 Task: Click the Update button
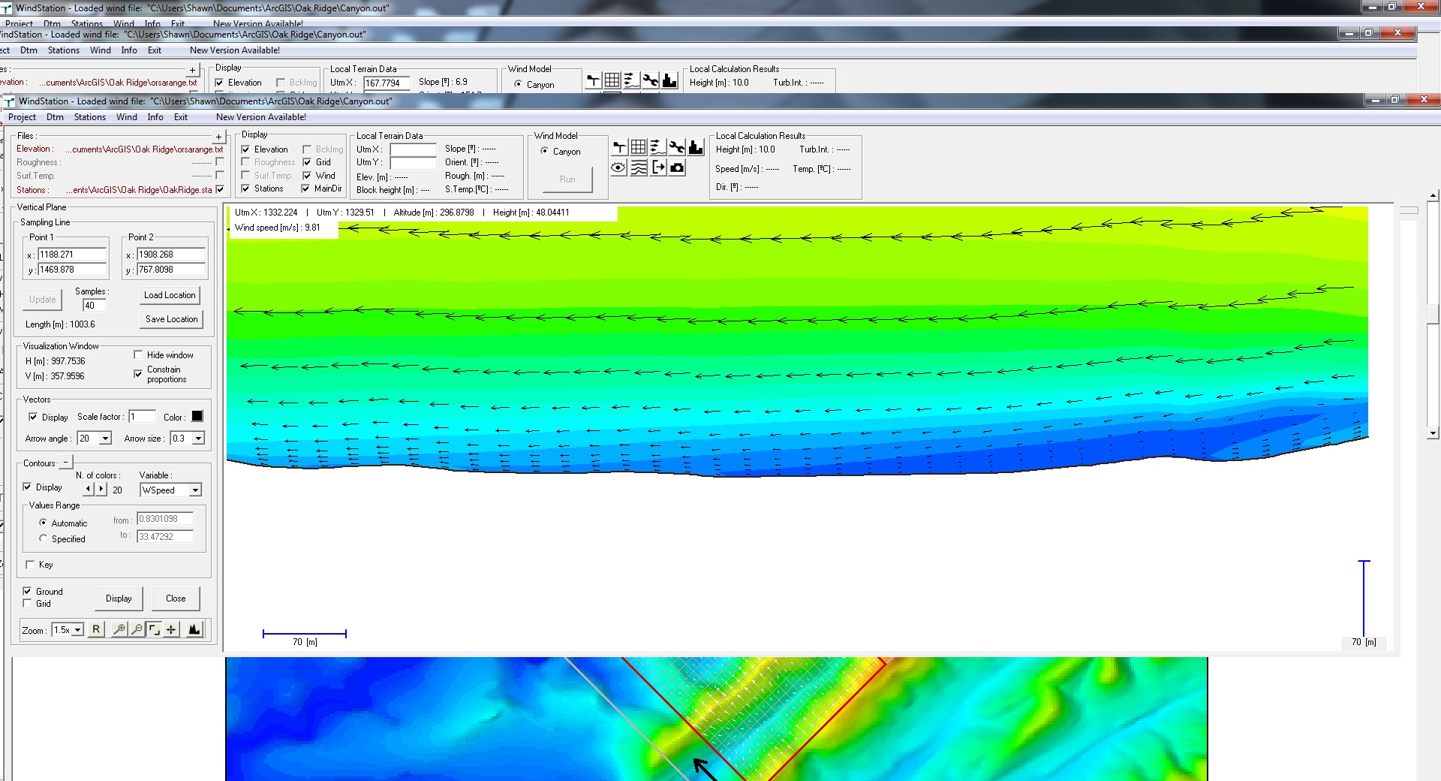(x=43, y=300)
